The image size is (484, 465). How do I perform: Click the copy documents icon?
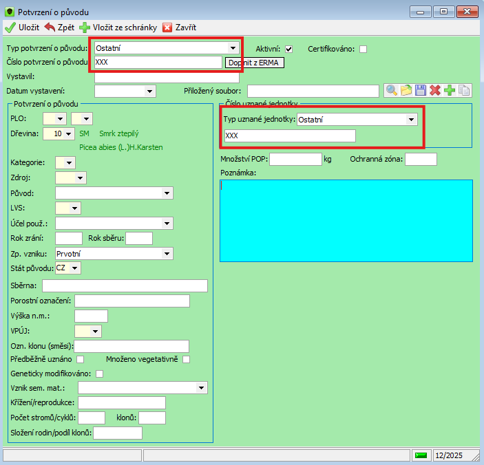click(465, 91)
